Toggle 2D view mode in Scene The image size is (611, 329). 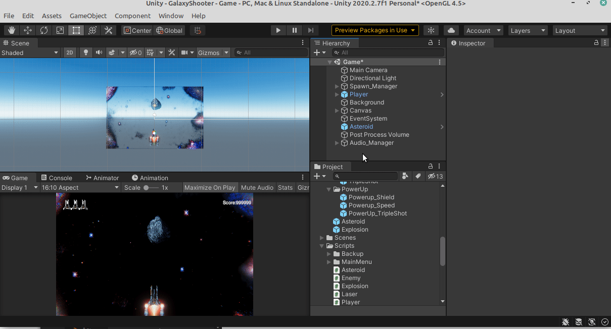70,52
